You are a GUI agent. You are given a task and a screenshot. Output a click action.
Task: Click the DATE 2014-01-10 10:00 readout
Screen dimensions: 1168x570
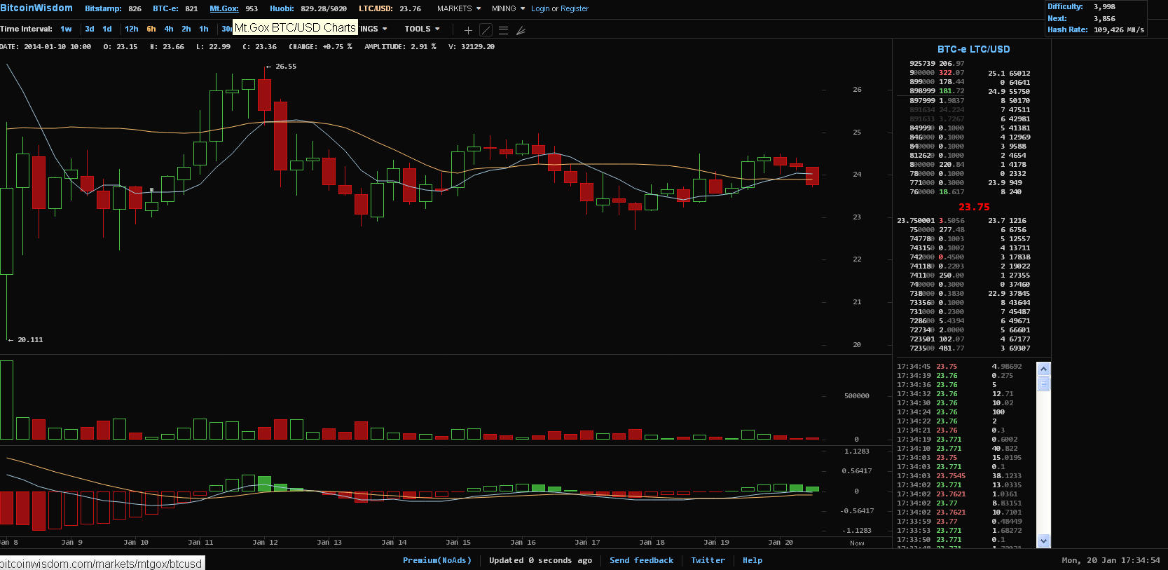(x=46, y=46)
